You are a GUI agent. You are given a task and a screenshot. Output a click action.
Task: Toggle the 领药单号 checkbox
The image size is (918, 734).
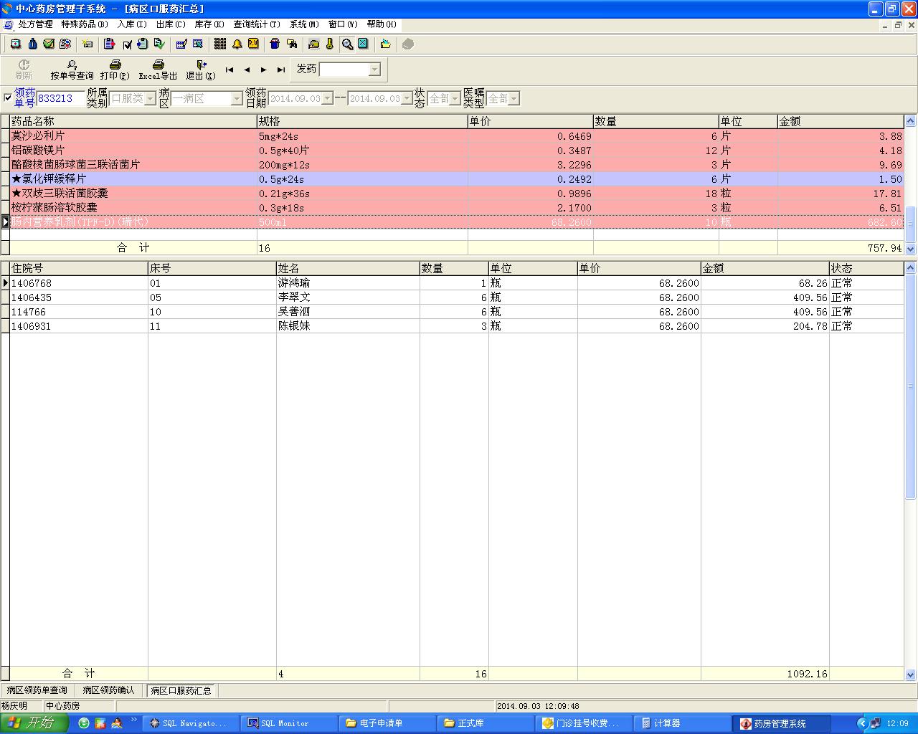point(8,98)
